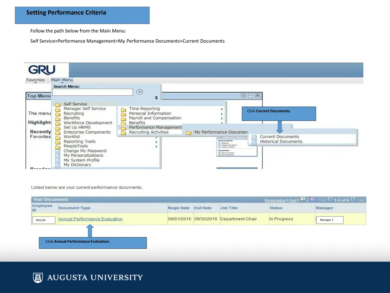Click the previous-page arrow beside First
This screenshot has height=293, width=390.
click(x=330, y=199)
